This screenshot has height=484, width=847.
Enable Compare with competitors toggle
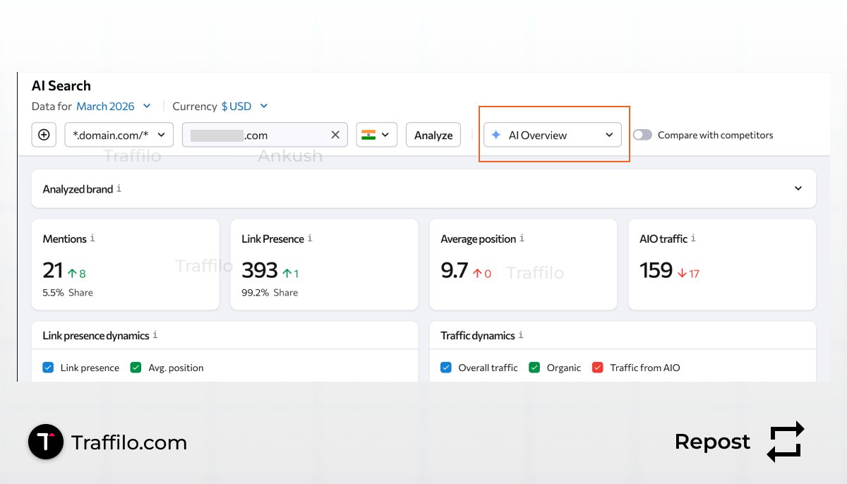coord(643,135)
